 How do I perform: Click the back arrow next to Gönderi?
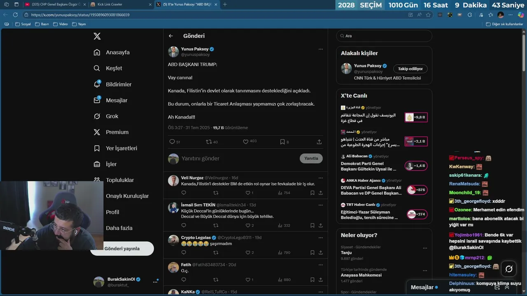click(x=171, y=36)
